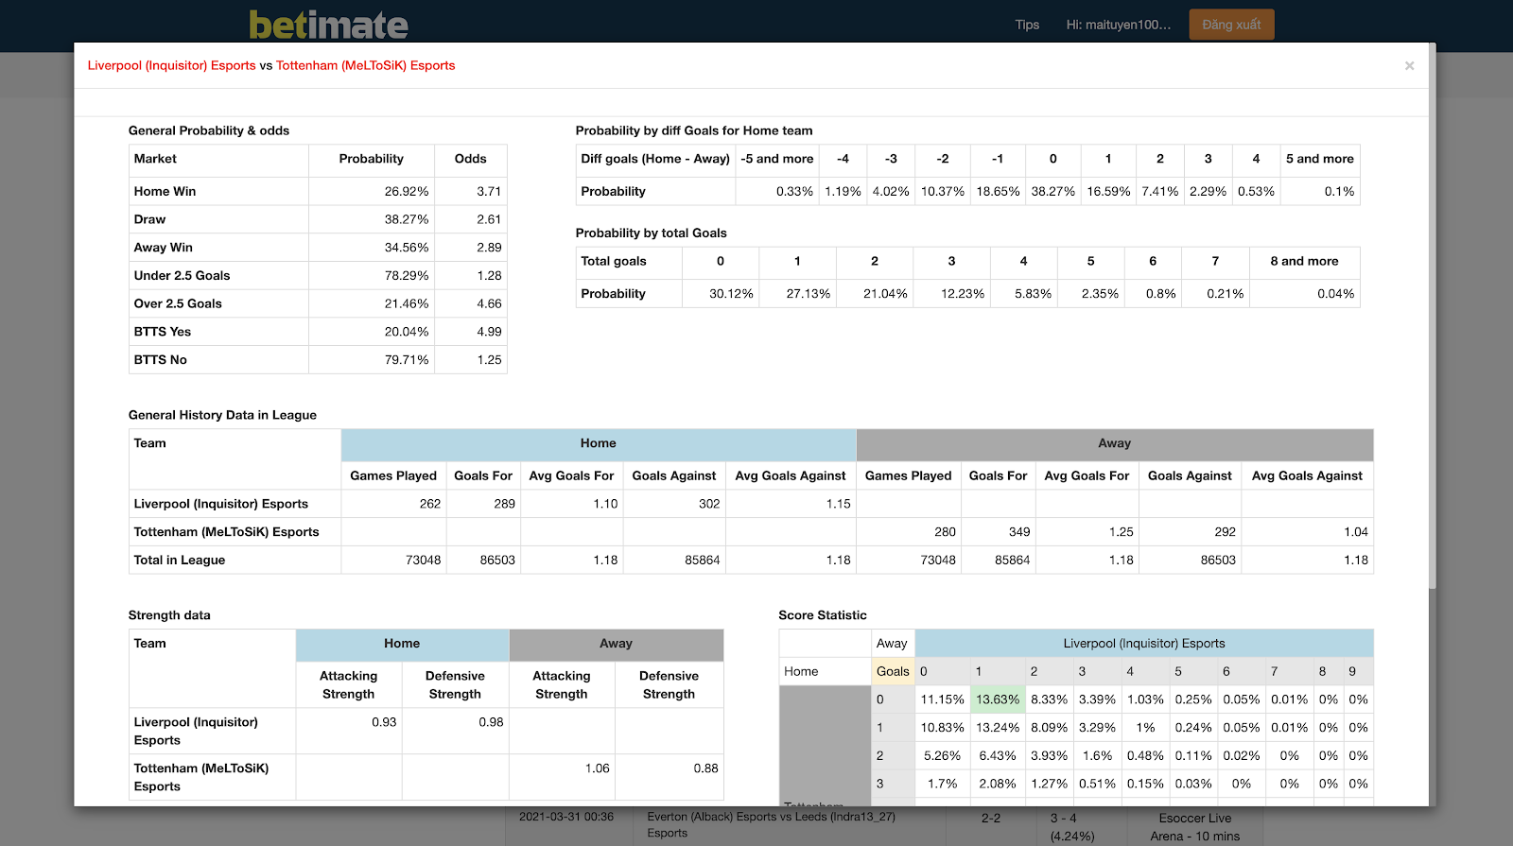Click the Đăng xuất logout button
Image resolution: width=1513 pixels, height=846 pixels.
point(1231,25)
